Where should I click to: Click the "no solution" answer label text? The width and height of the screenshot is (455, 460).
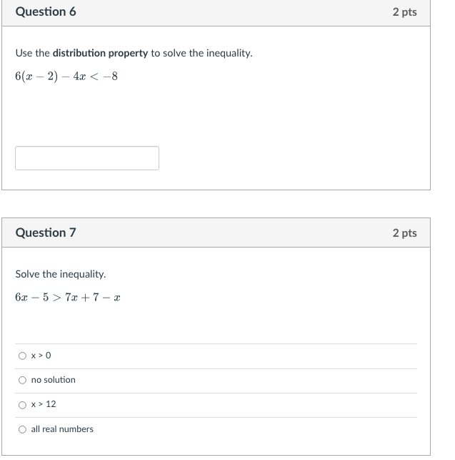(54, 380)
